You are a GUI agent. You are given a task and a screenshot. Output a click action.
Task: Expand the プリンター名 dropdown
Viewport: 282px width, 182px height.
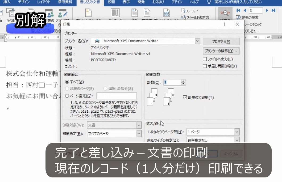pyautogui.click(x=197, y=41)
